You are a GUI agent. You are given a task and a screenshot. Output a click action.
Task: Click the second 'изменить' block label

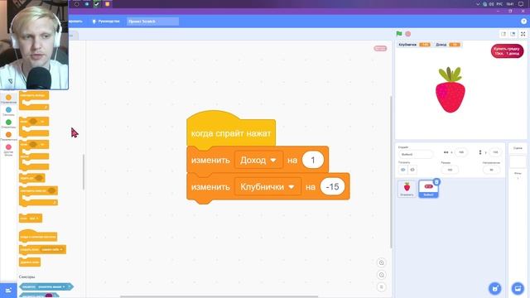click(x=210, y=187)
